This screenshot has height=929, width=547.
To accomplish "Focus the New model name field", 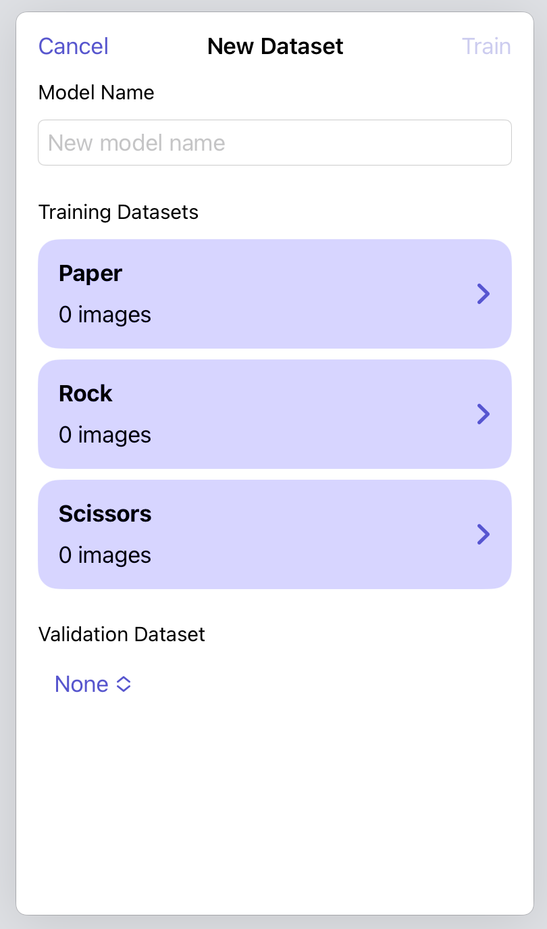I will point(274,143).
